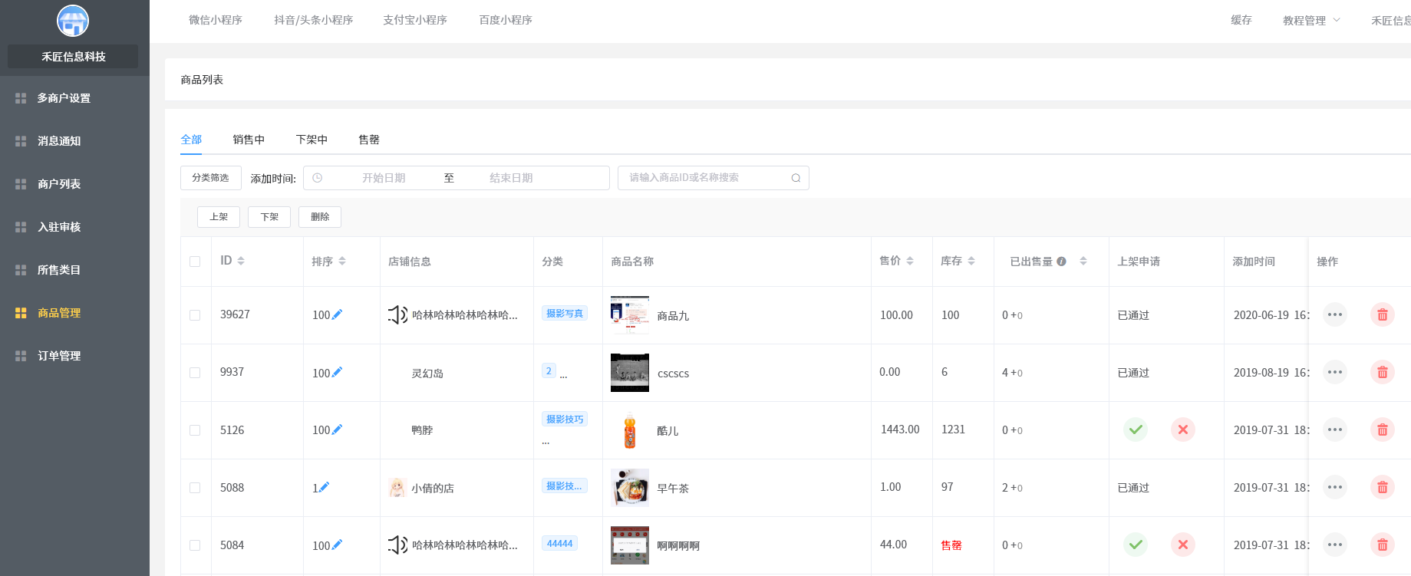Delete product 酷儿 with trash icon
The width and height of the screenshot is (1411, 576).
click(x=1383, y=430)
